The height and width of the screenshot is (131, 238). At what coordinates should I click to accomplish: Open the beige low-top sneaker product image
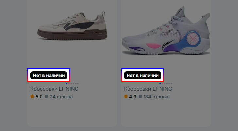pos(72,26)
